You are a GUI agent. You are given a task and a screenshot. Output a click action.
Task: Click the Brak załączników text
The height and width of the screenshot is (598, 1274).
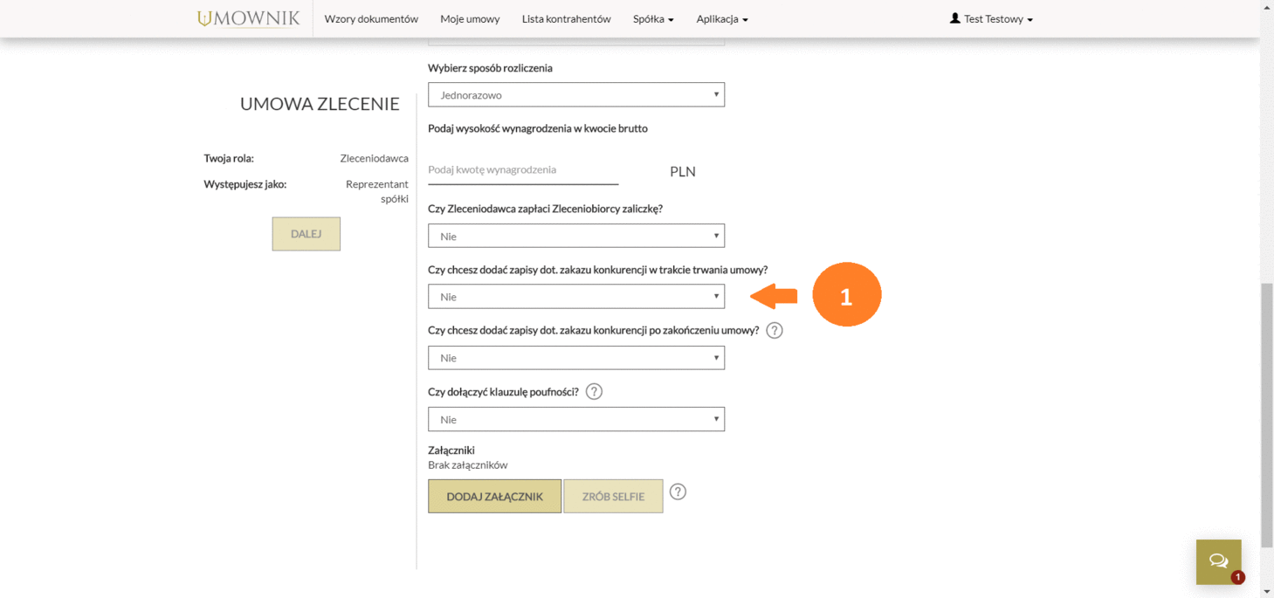coord(468,464)
